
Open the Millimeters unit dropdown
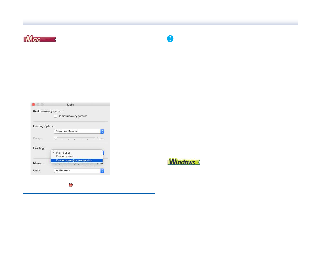point(79,171)
